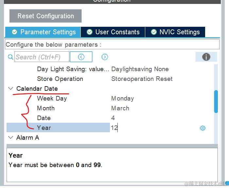Select the Day Light Saving row
The image size is (229, 188).
pyautogui.click(x=73, y=69)
